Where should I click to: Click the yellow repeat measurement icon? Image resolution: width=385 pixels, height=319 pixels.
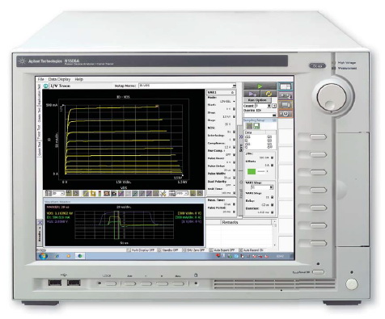pos(269,94)
